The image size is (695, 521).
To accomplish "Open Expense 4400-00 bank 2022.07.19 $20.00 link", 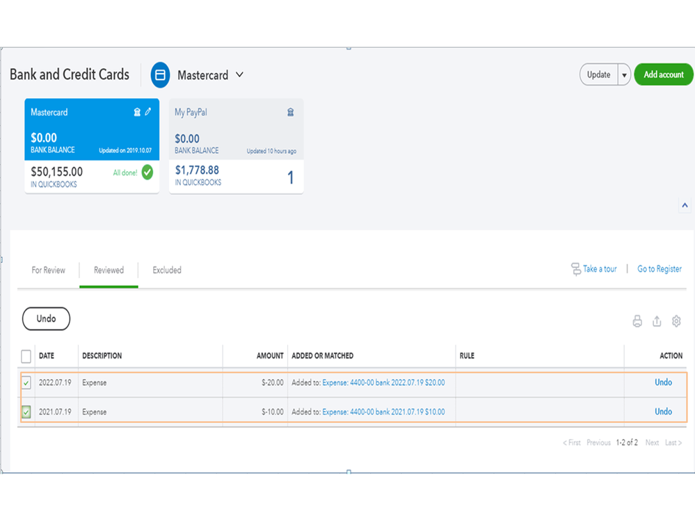I will click(383, 383).
